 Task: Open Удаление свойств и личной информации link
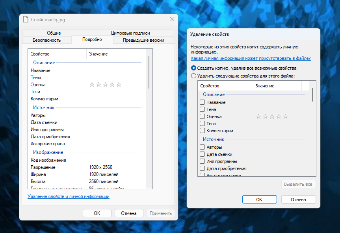click(x=69, y=196)
